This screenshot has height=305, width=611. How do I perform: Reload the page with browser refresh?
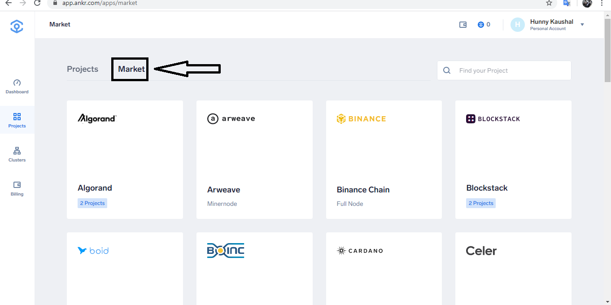tap(38, 3)
